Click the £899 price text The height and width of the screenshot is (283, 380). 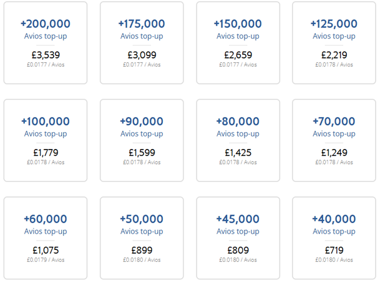pos(142,251)
